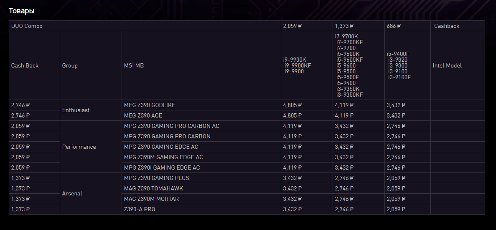Select the 'Cash Back' column header
This screenshot has height=230, width=496.
35,65
